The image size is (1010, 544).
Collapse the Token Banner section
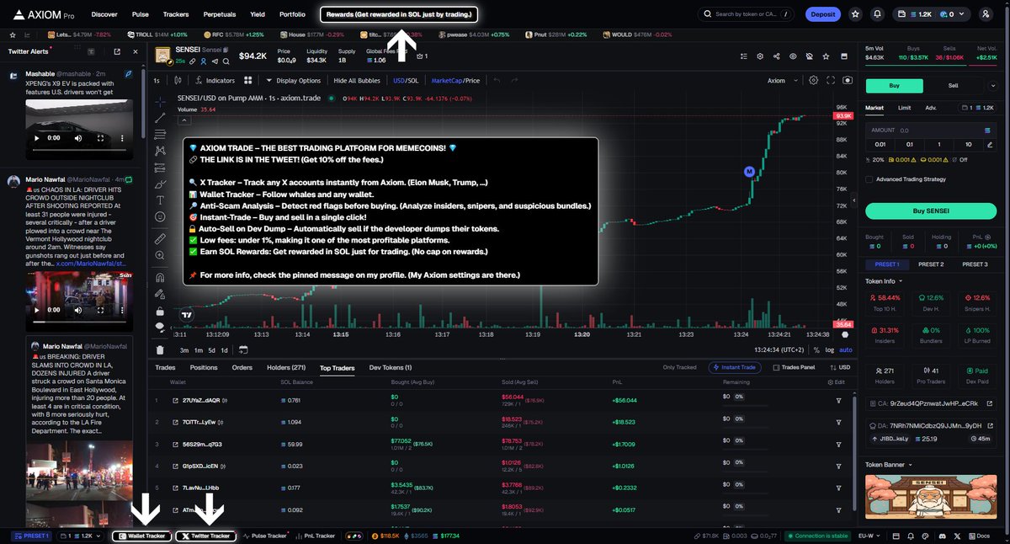[x=890, y=464]
